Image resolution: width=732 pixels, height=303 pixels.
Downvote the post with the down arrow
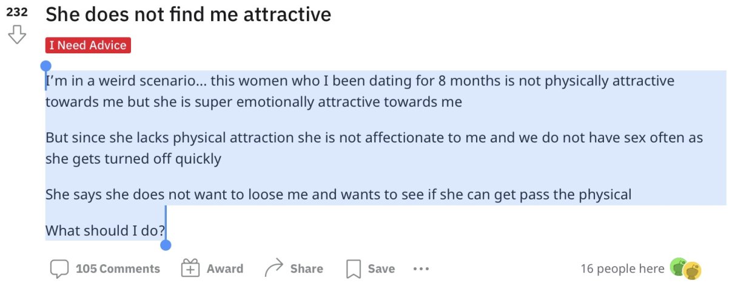17,35
